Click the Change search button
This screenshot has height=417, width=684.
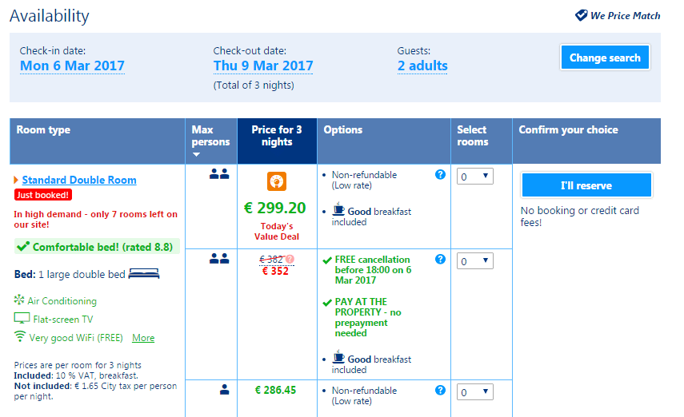coord(605,58)
